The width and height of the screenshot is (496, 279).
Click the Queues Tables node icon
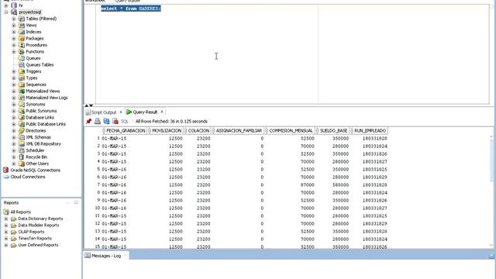click(22, 65)
